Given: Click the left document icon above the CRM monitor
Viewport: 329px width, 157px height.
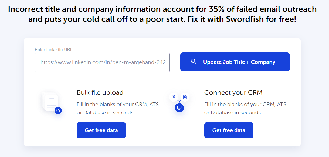Looking at the screenshot, I should [174, 97].
